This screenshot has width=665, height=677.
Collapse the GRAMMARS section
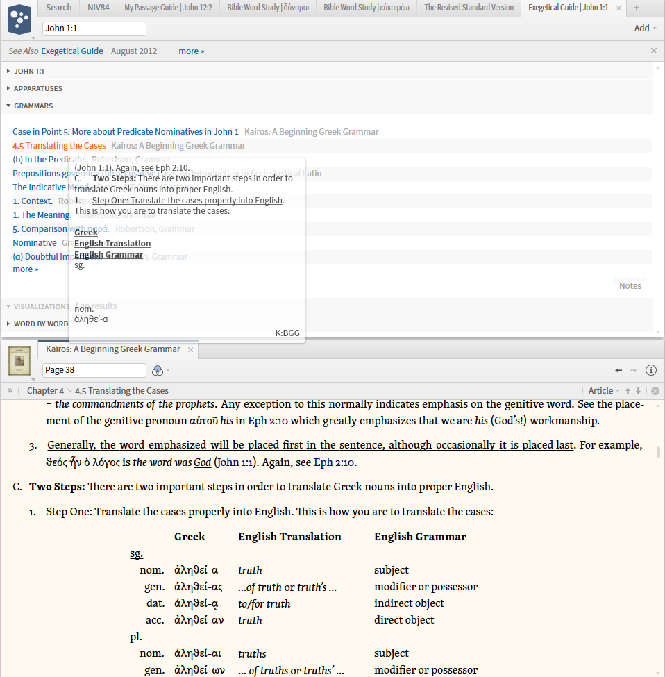[x=8, y=106]
